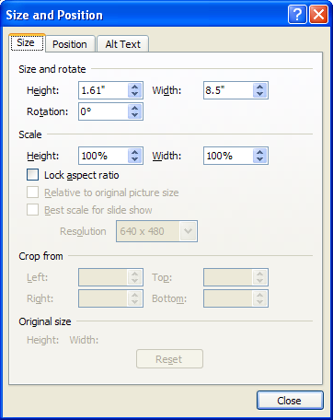This screenshot has height=420, width=333.
Task: Increase Scale Width with up arrow
Action: (x=259, y=152)
